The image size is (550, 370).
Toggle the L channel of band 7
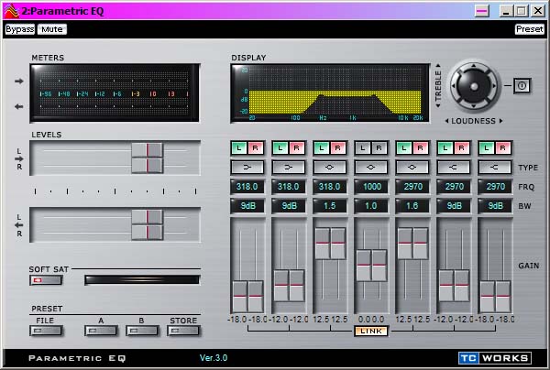tap(487, 148)
